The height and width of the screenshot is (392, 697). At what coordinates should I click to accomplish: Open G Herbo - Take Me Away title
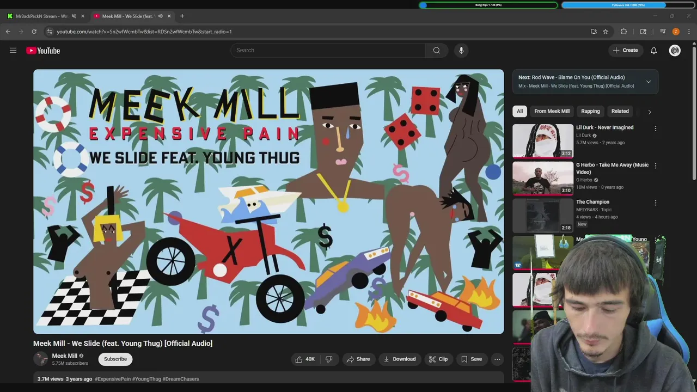[x=613, y=168]
